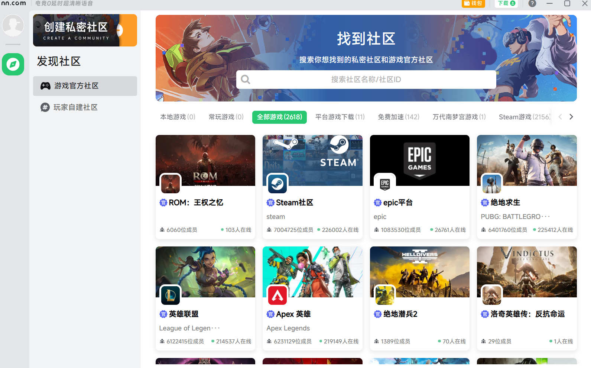Viewport: 591px width, 368px height.
Task: Open the VINDICTUS cover image
Action: [527, 272]
